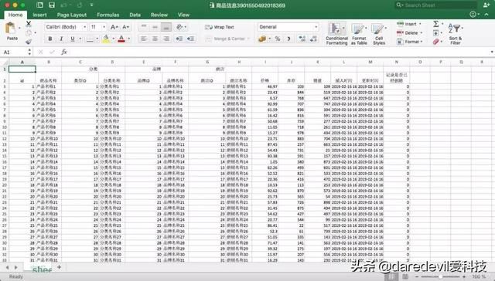Open Conditional Formatting icon
495x281 pixels.
(336, 33)
